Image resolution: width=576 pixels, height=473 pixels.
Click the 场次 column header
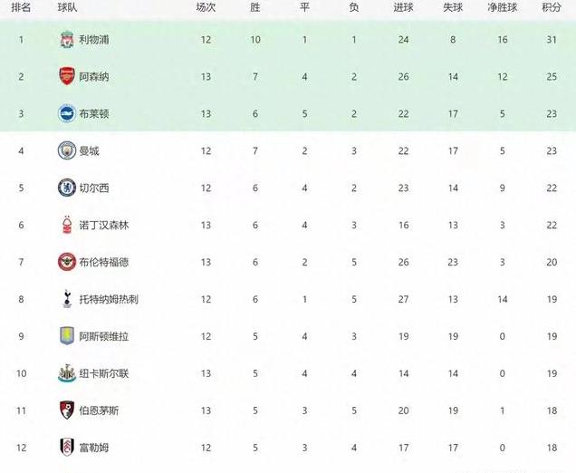point(206,7)
